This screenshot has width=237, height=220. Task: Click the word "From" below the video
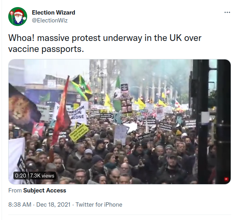[15, 190]
